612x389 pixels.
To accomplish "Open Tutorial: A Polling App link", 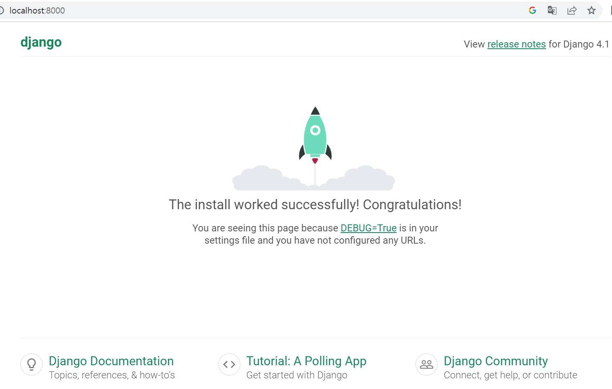I will tap(306, 361).
